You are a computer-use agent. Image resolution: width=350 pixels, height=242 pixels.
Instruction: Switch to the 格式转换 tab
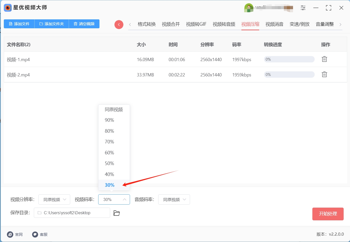(x=147, y=24)
